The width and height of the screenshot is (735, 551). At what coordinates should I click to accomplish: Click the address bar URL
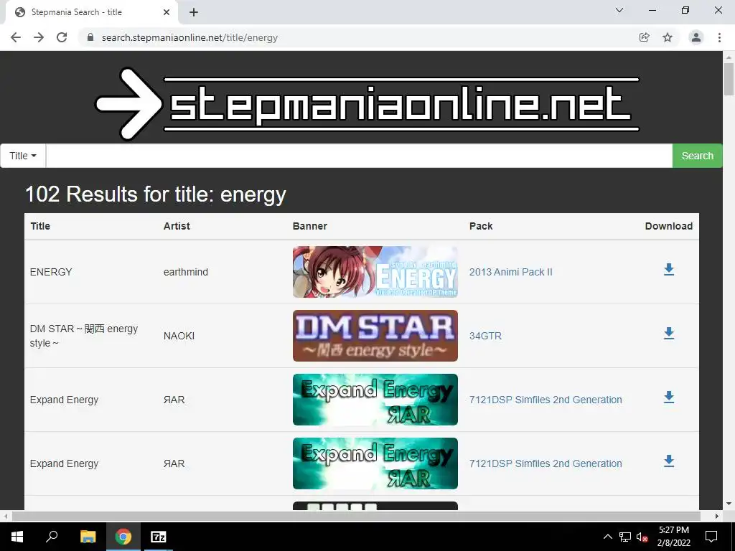tap(189, 37)
